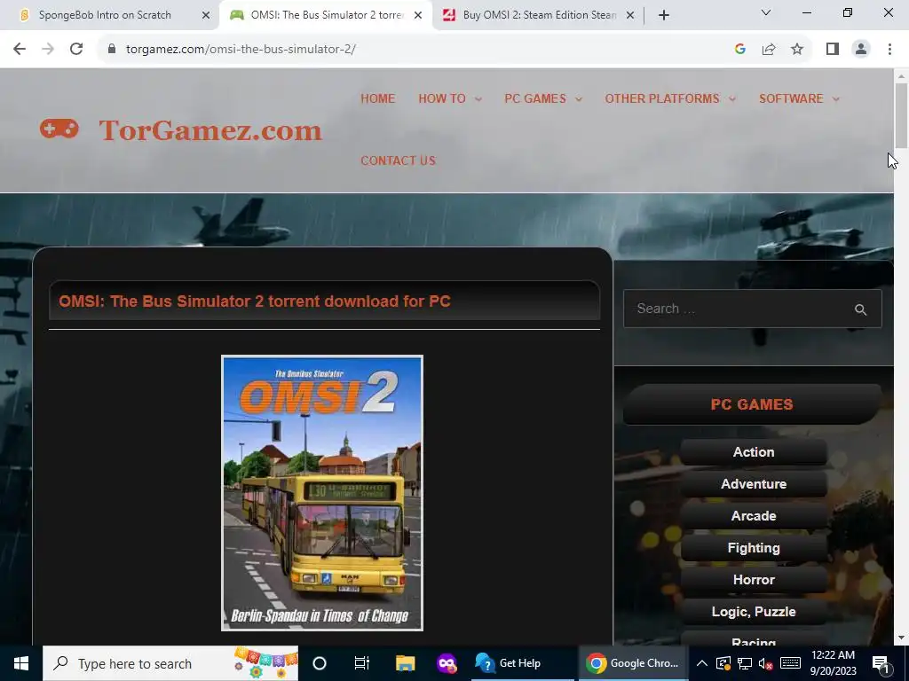Click the padlock site info icon
This screenshot has width=909, height=681.
pyautogui.click(x=112, y=50)
